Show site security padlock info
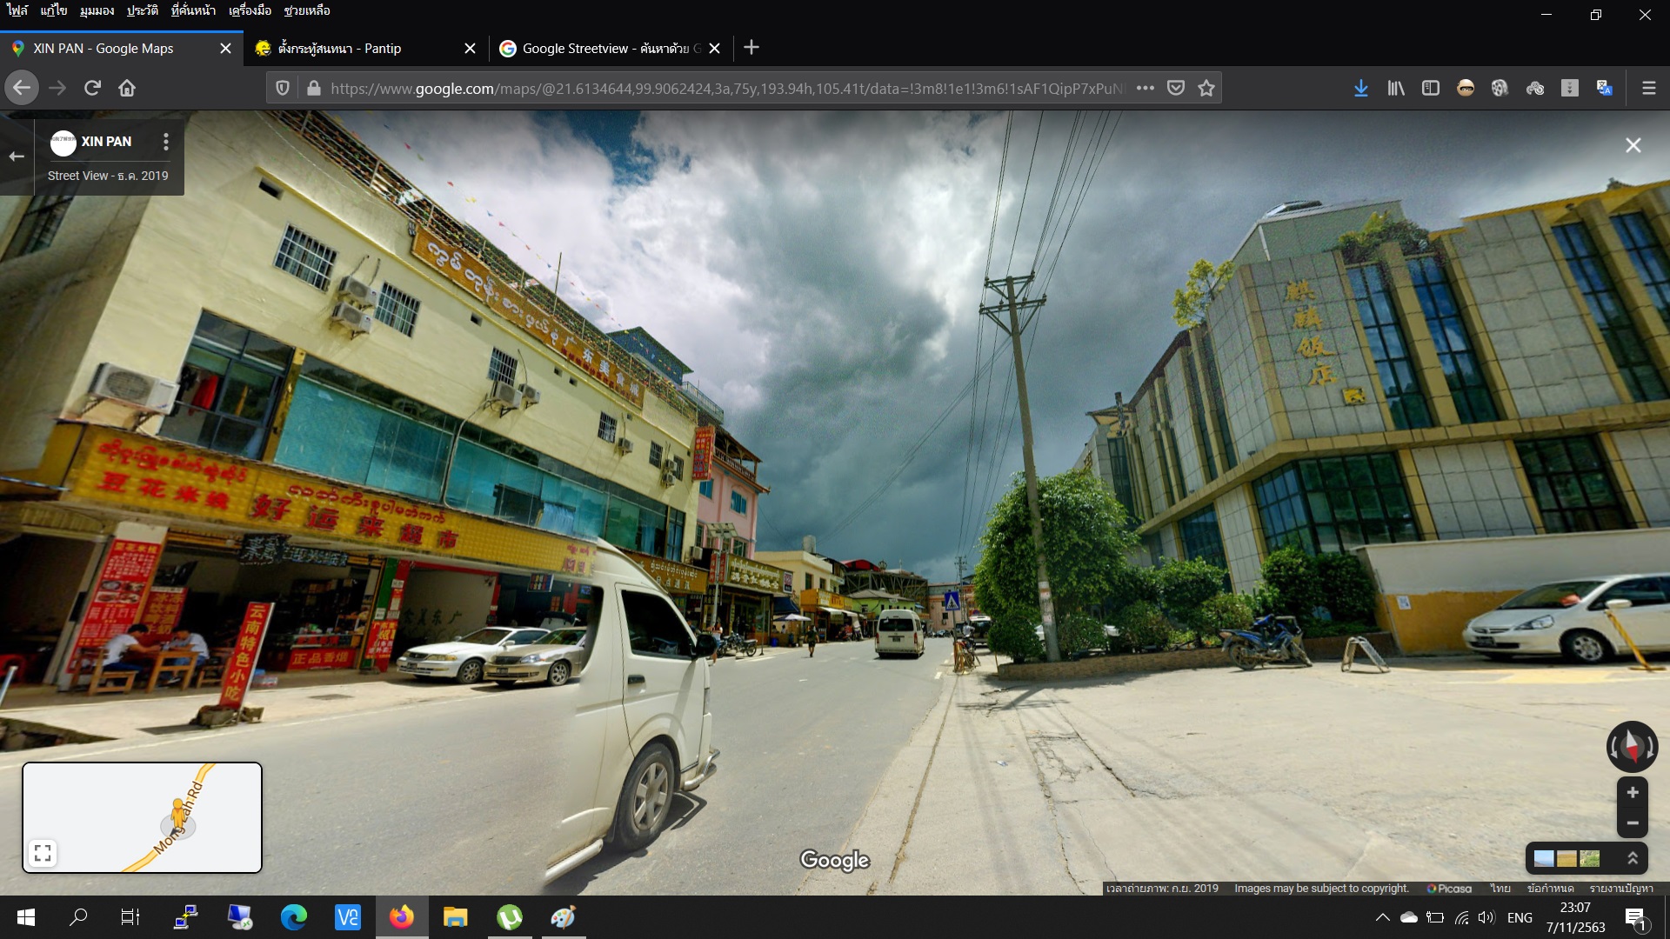 click(314, 88)
